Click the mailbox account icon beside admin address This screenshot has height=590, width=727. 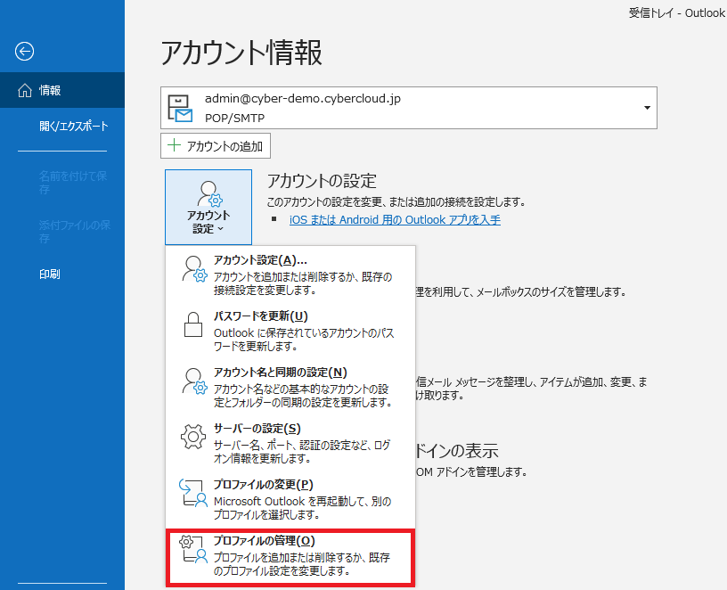(x=180, y=109)
